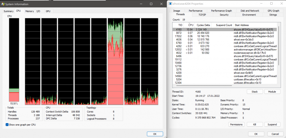Viewport: 286px width, 138px height.
Task: Open the GPU tab in System Information
Action: tap(48, 11)
